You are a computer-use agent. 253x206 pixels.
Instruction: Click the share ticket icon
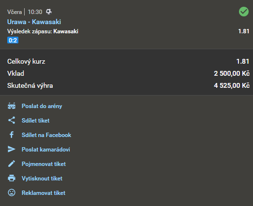[12, 120]
